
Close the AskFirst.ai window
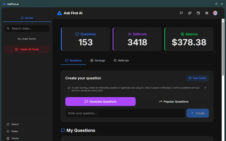(x=222, y=4)
